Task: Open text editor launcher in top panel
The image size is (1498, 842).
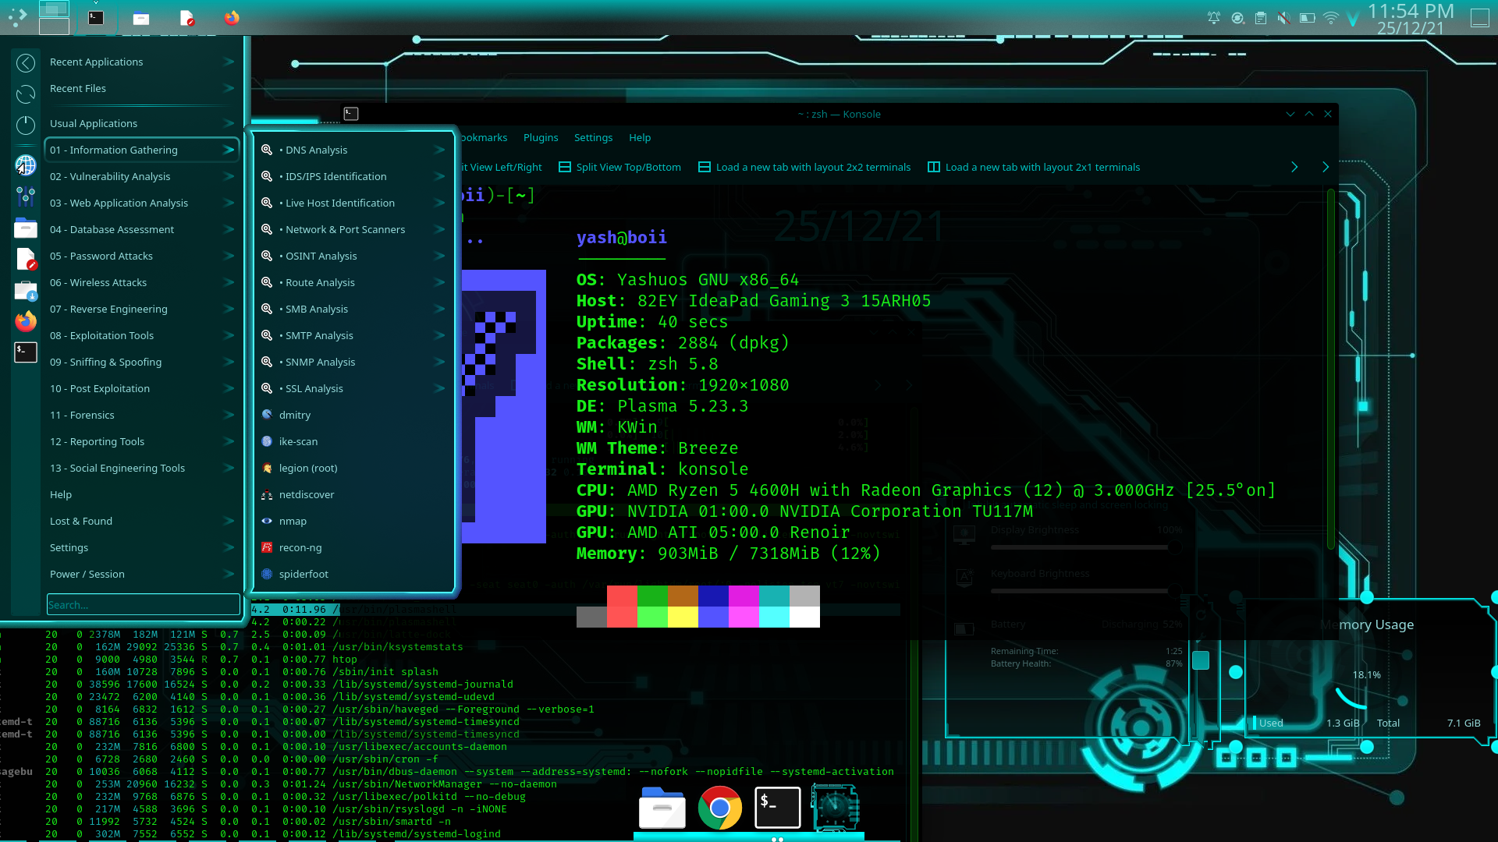Action: tap(186, 17)
